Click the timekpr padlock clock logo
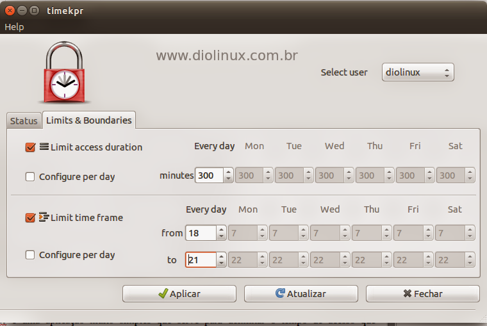 (x=64, y=72)
